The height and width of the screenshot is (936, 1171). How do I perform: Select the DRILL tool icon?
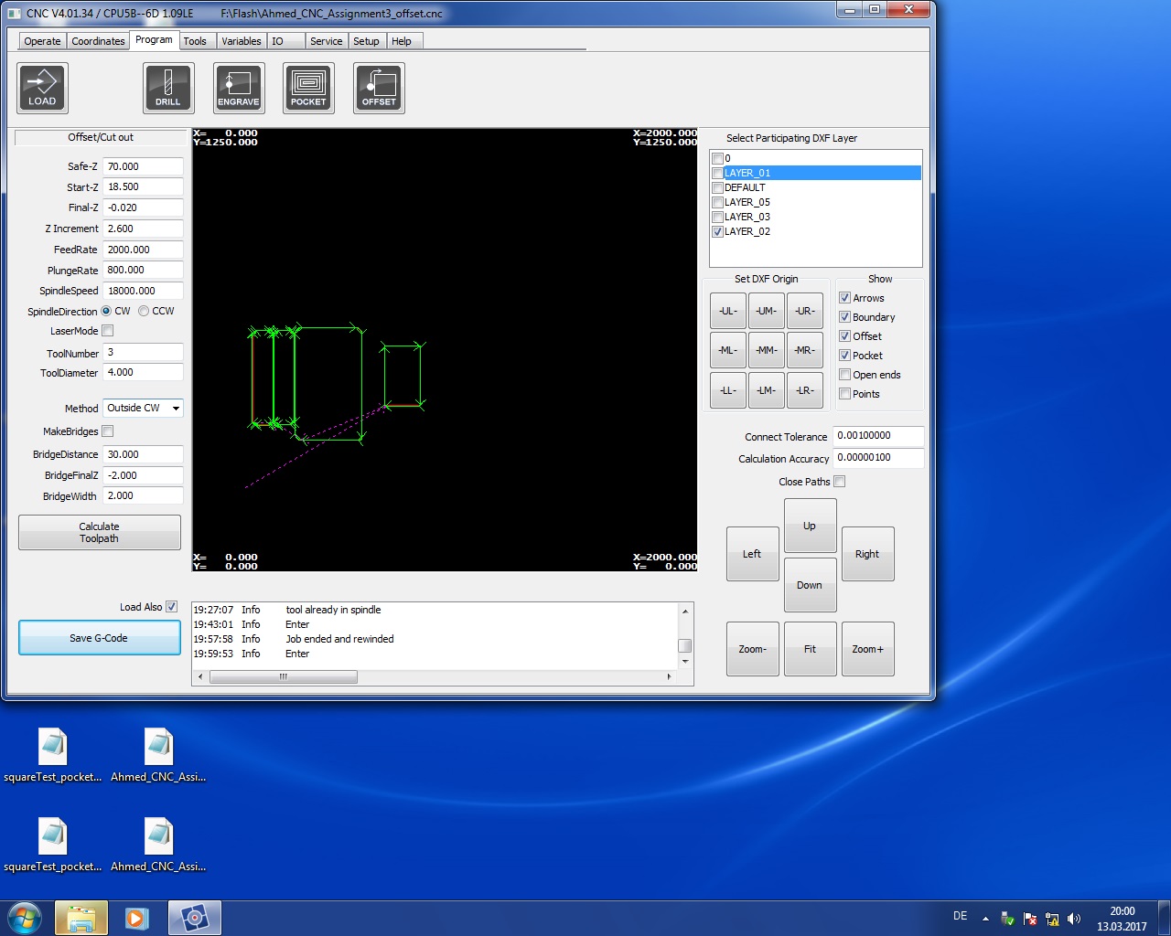168,88
